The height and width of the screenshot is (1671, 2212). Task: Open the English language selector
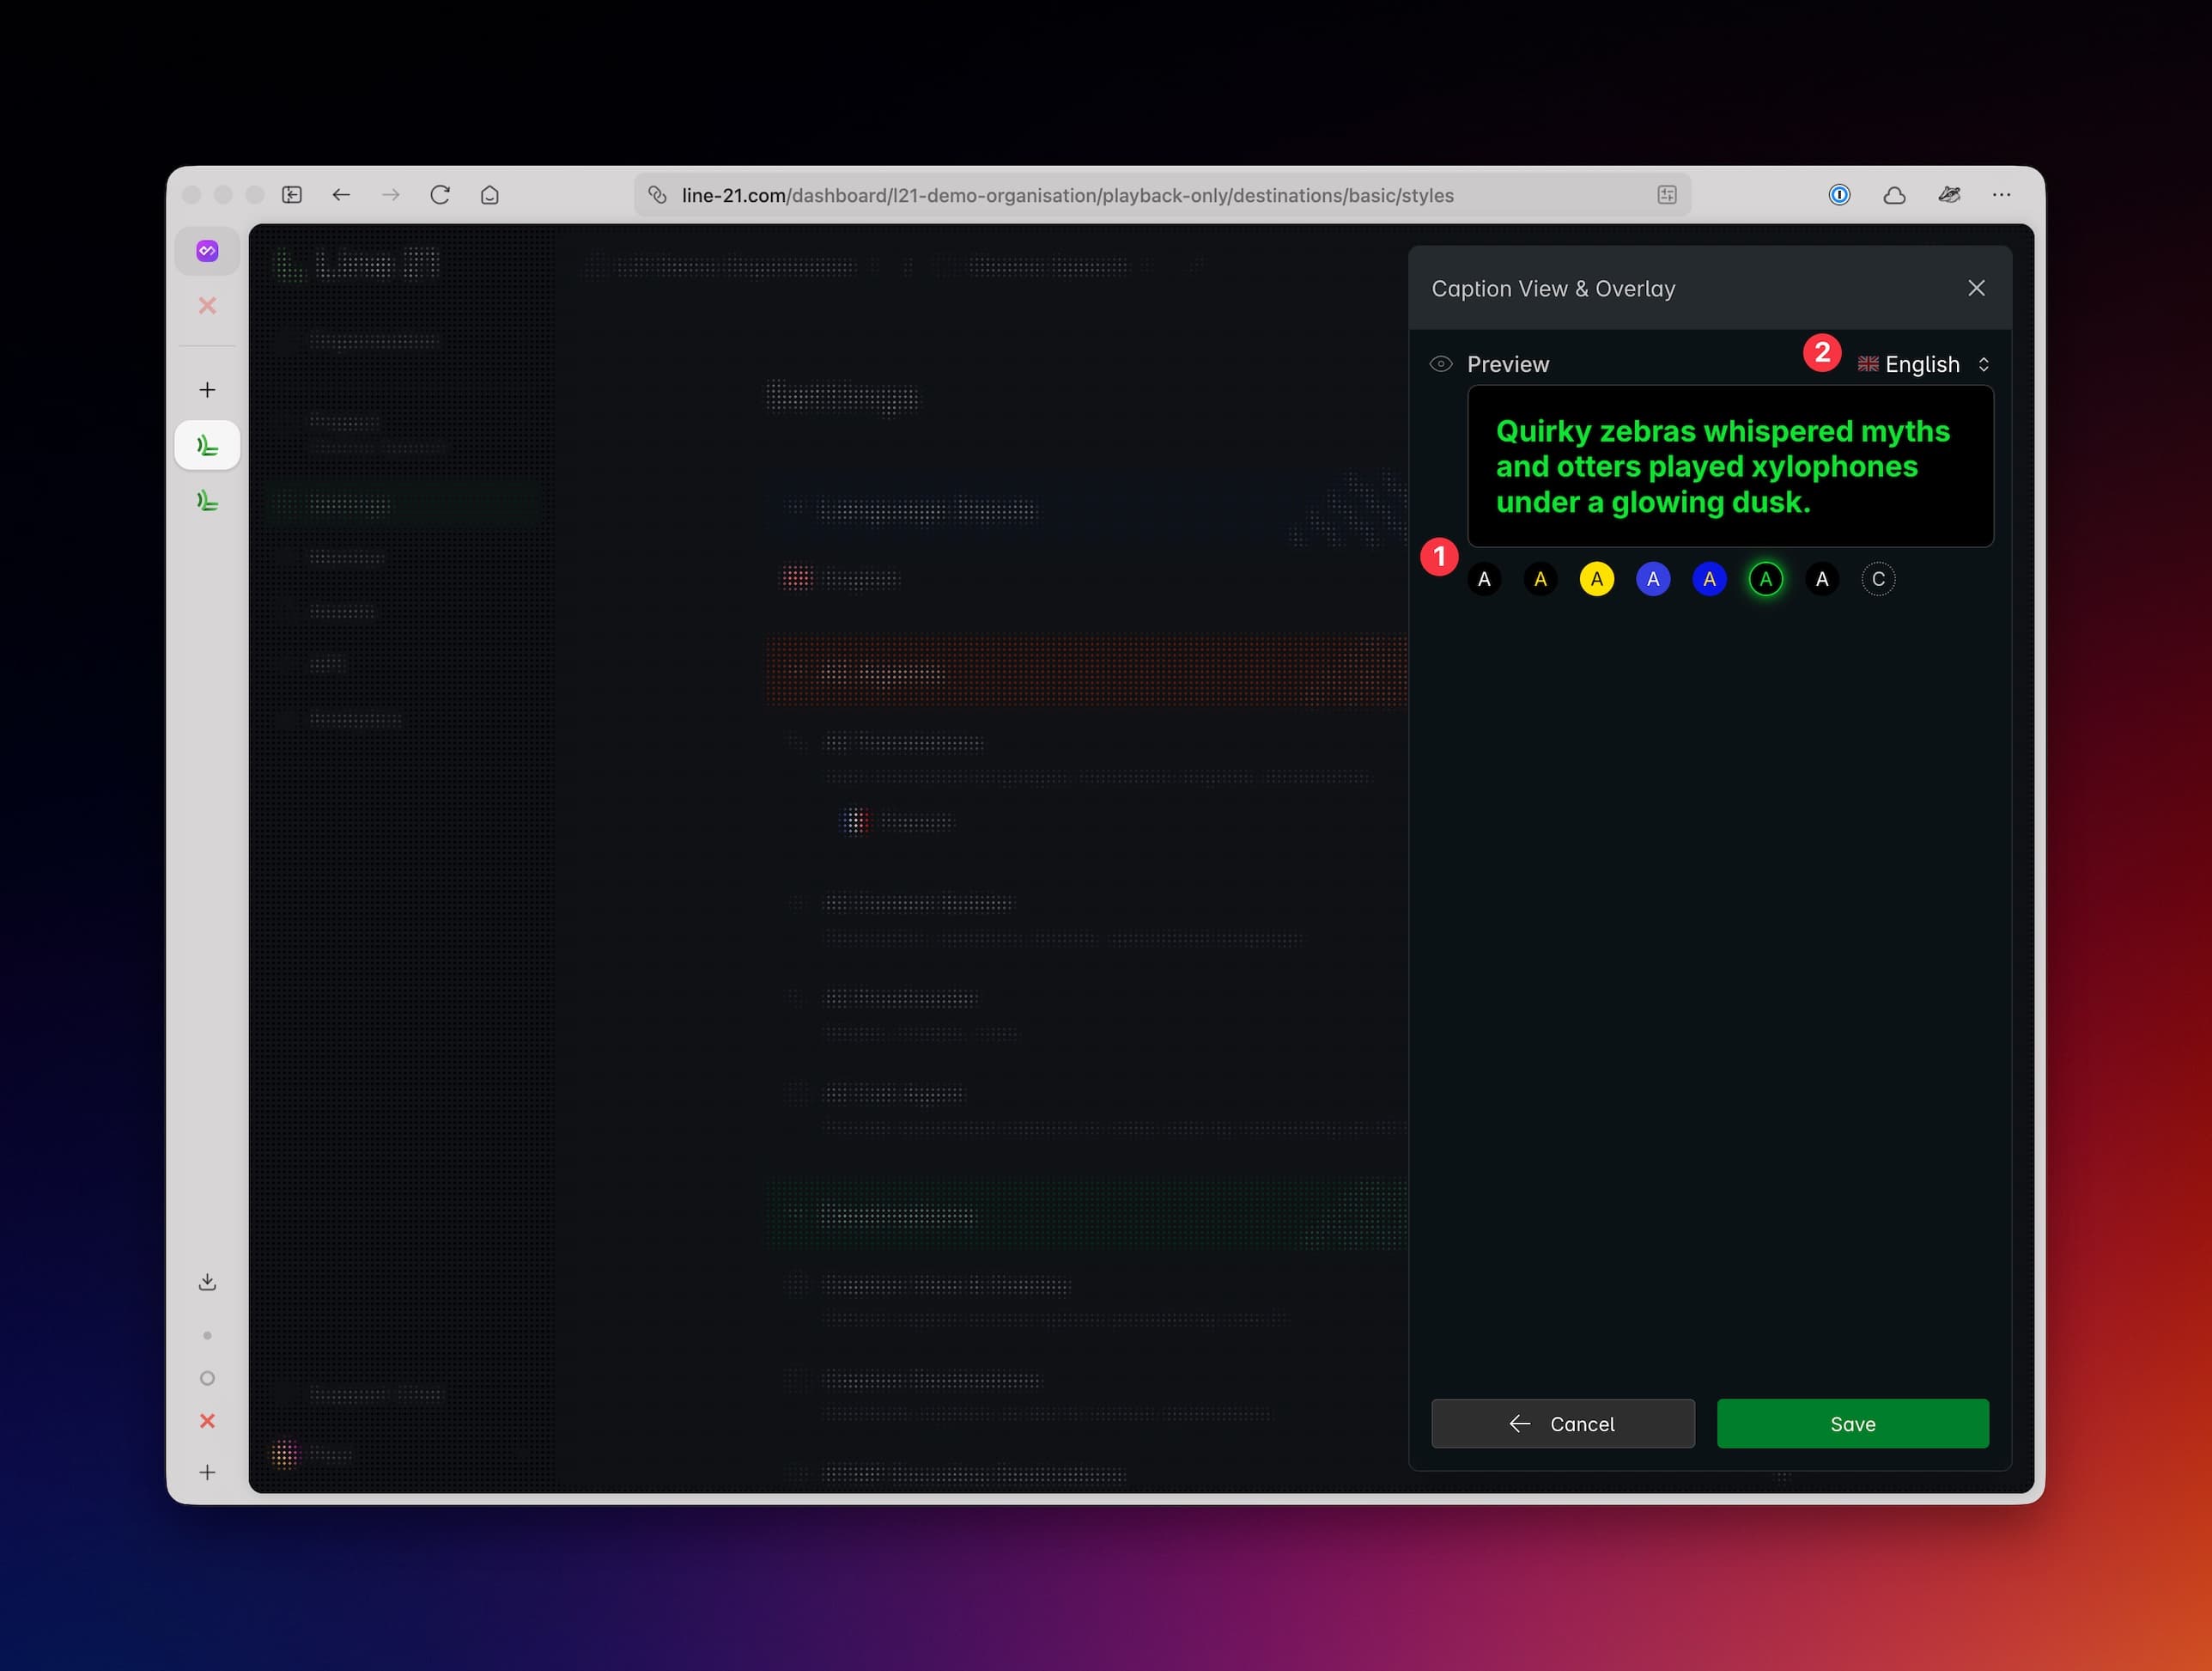pos(1922,364)
